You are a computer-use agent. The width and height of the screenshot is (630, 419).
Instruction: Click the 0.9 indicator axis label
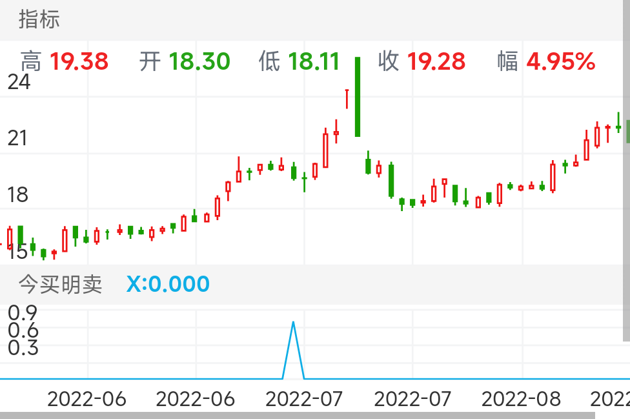click(23, 313)
